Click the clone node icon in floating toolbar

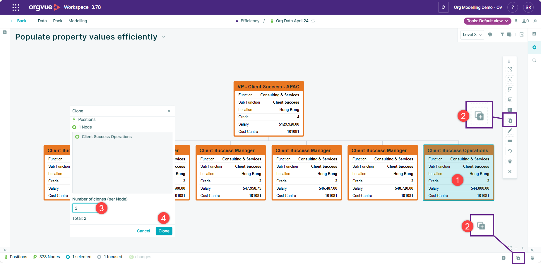coord(510,120)
